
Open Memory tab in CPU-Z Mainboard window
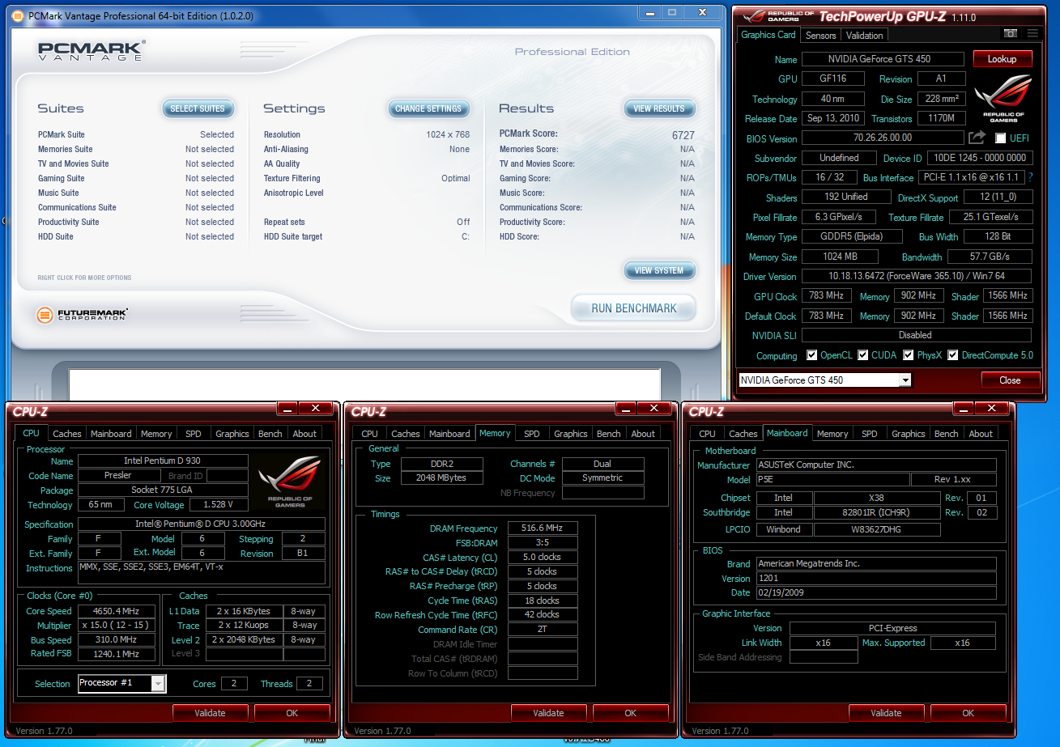click(832, 434)
